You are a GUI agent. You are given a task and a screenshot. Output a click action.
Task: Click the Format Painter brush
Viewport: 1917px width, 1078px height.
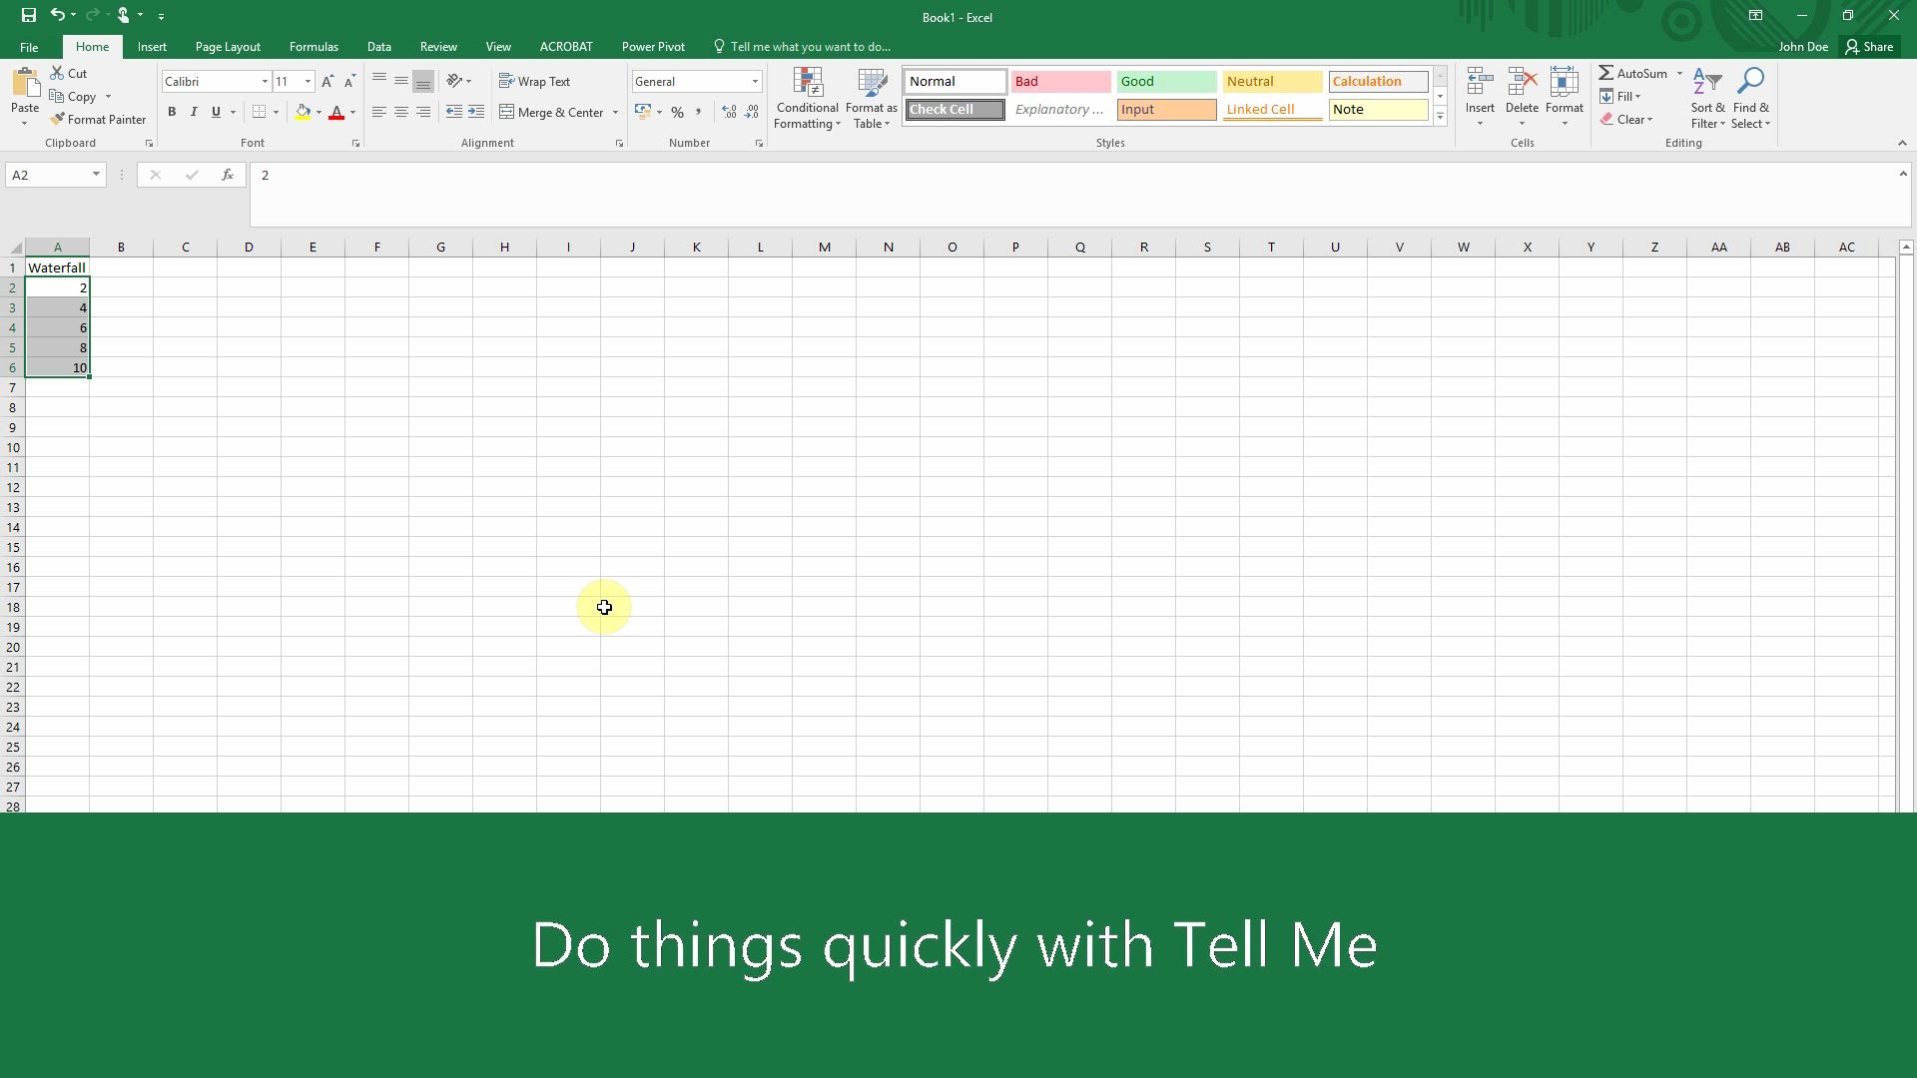[x=58, y=119]
